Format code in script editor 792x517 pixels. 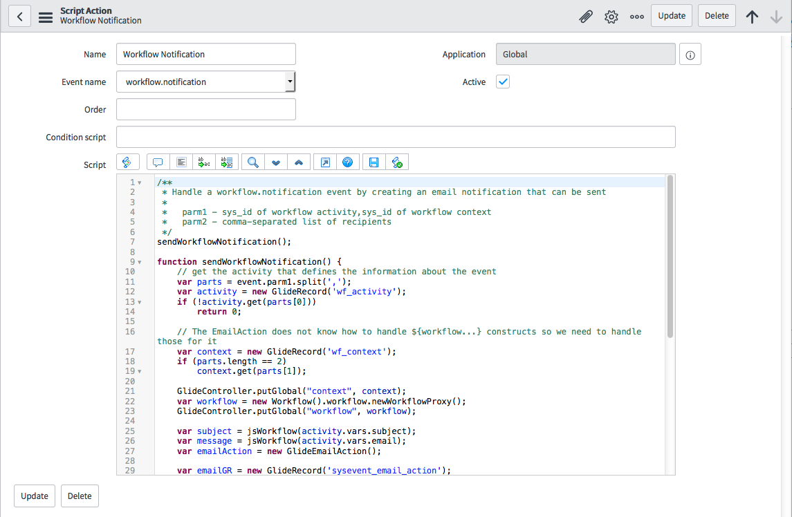pyautogui.click(x=181, y=162)
